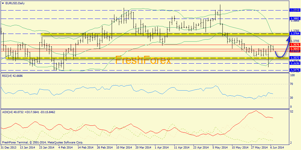Click the 1.3785 price axis value

[295, 31]
